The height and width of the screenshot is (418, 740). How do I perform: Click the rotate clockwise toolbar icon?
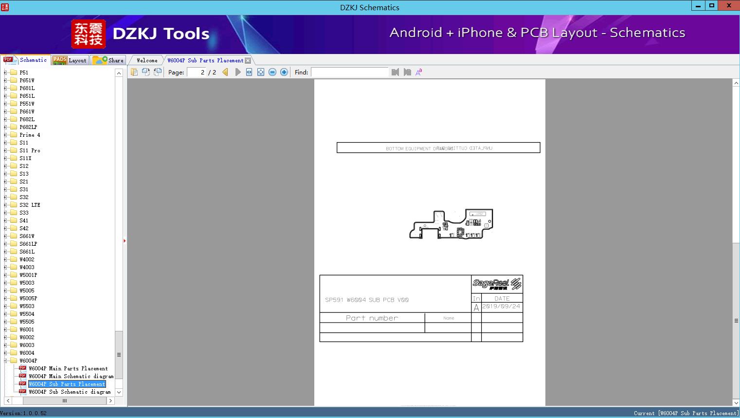[146, 72]
